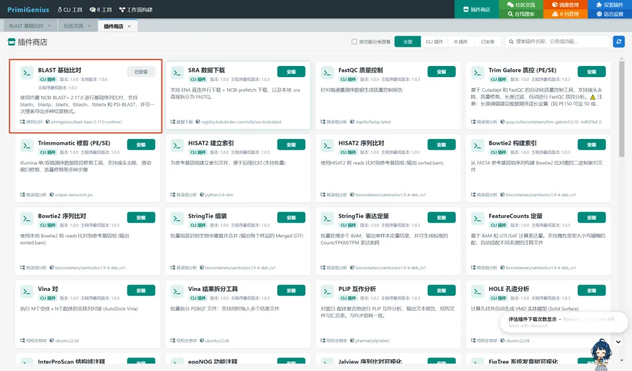Screen dimensions: 632x371
Task: Click the plugin search input field
Action: point(558,41)
